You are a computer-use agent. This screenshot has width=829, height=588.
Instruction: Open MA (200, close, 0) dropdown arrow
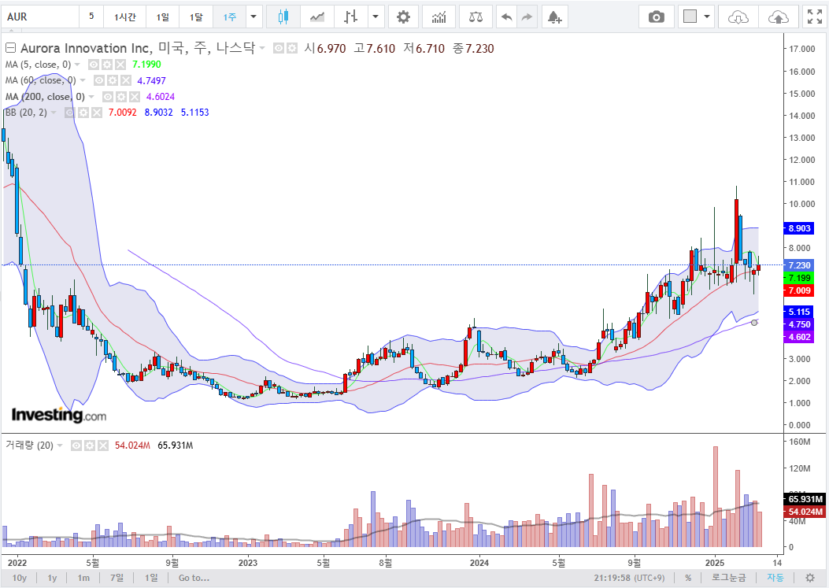91,97
